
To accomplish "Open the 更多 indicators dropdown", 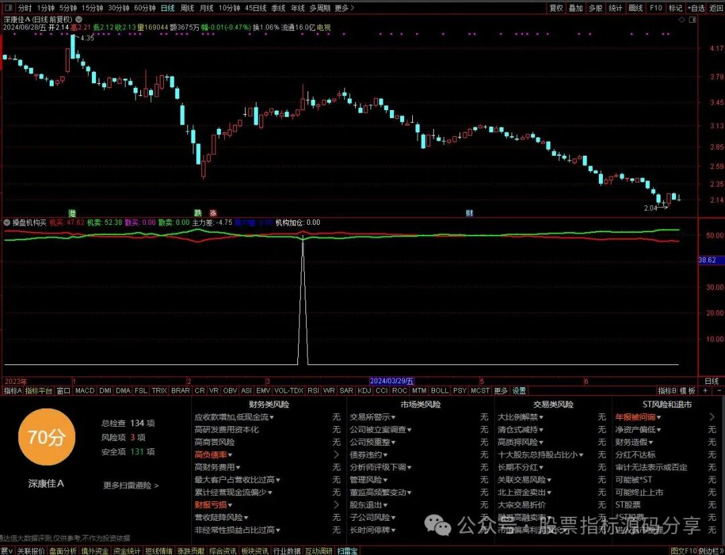I will (500, 391).
